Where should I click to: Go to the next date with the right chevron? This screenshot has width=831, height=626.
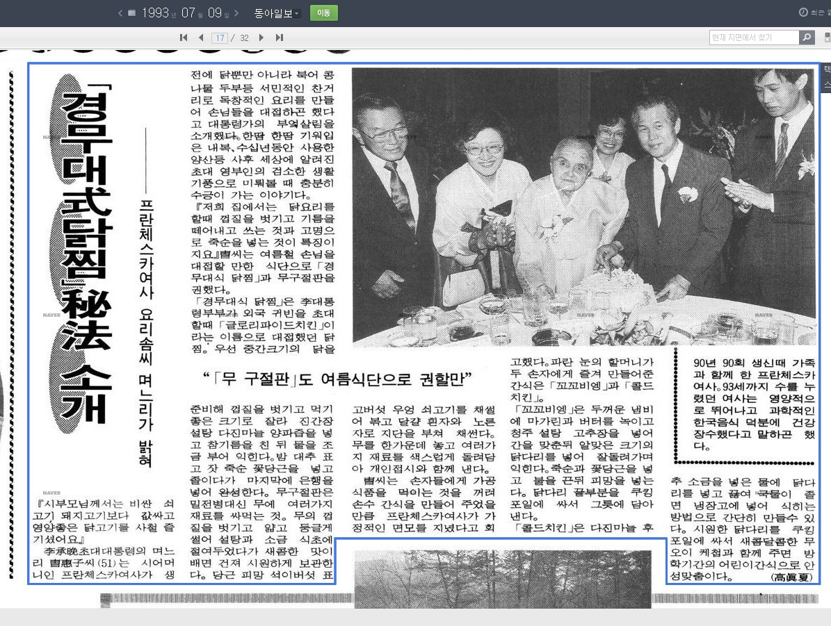point(236,13)
